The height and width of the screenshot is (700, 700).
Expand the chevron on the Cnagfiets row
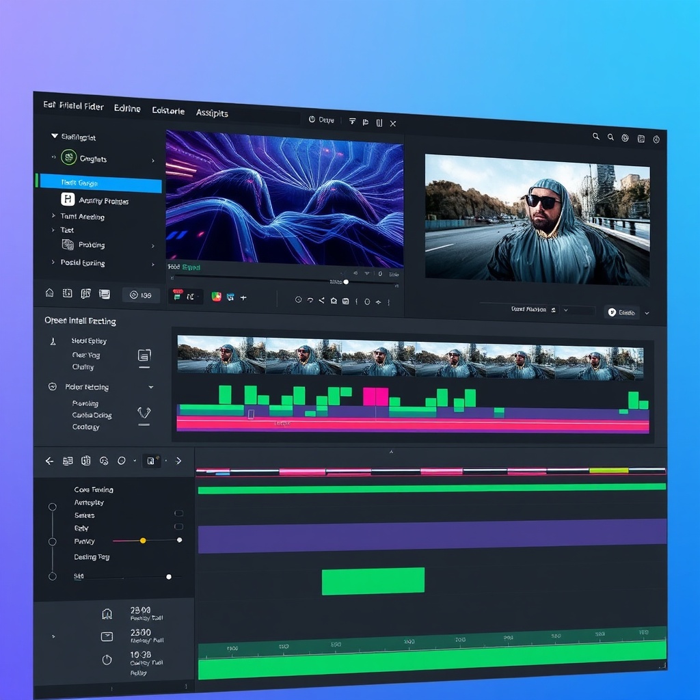click(x=153, y=160)
